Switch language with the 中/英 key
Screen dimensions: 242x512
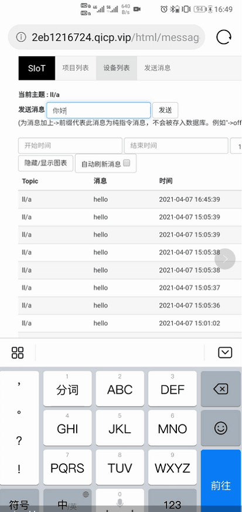click(67, 500)
